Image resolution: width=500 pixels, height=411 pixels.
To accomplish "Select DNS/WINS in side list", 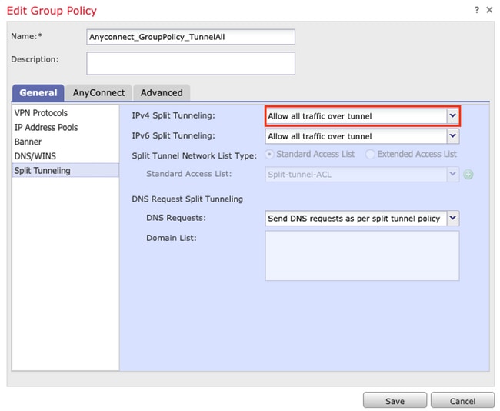I will 65,156.
